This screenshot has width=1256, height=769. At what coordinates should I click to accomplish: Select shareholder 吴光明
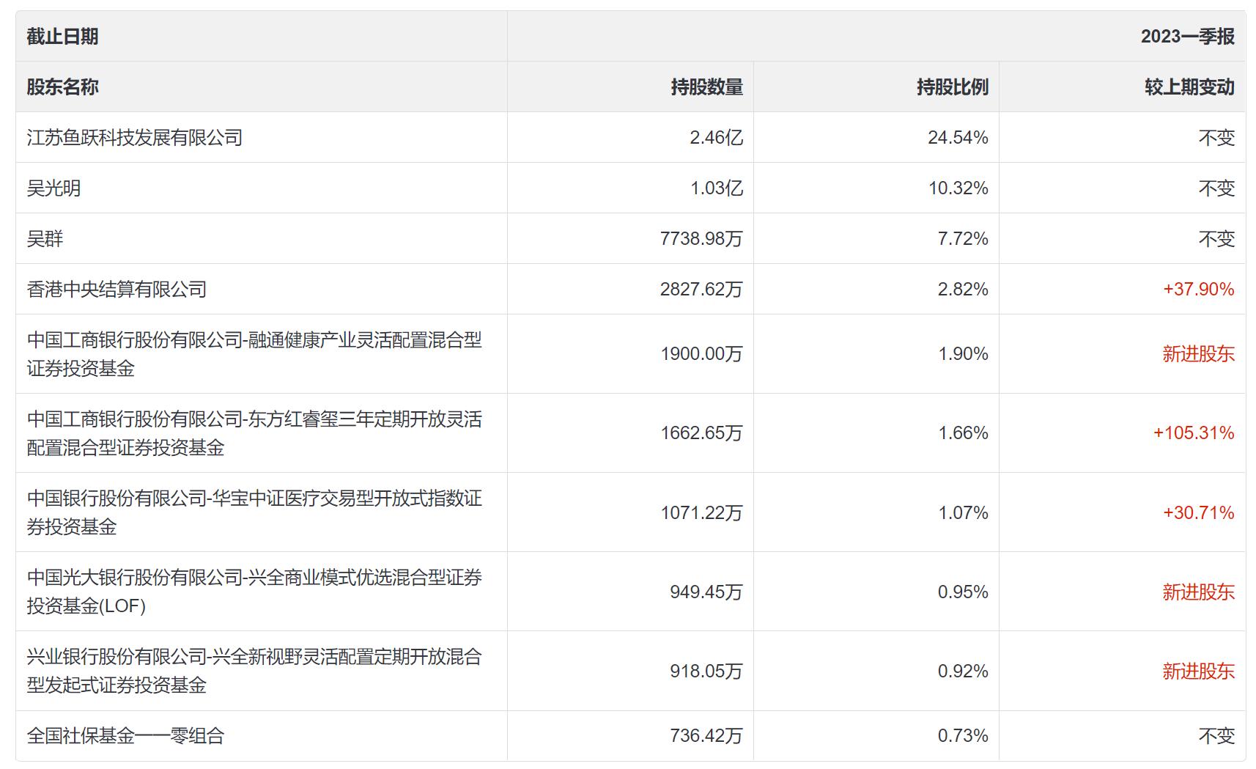point(53,188)
